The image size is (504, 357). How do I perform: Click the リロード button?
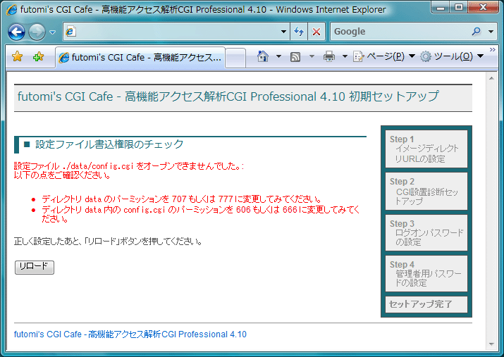point(35,268)
